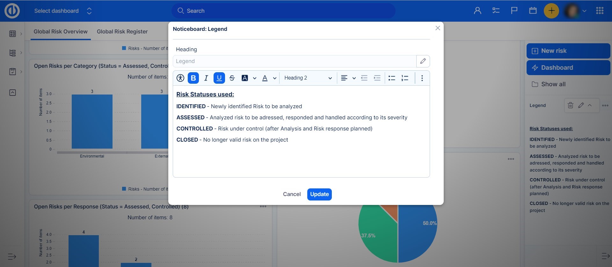Click the pencil icon beside Heading field
Viewport: 612px width, 267px height.
point(423,61)
